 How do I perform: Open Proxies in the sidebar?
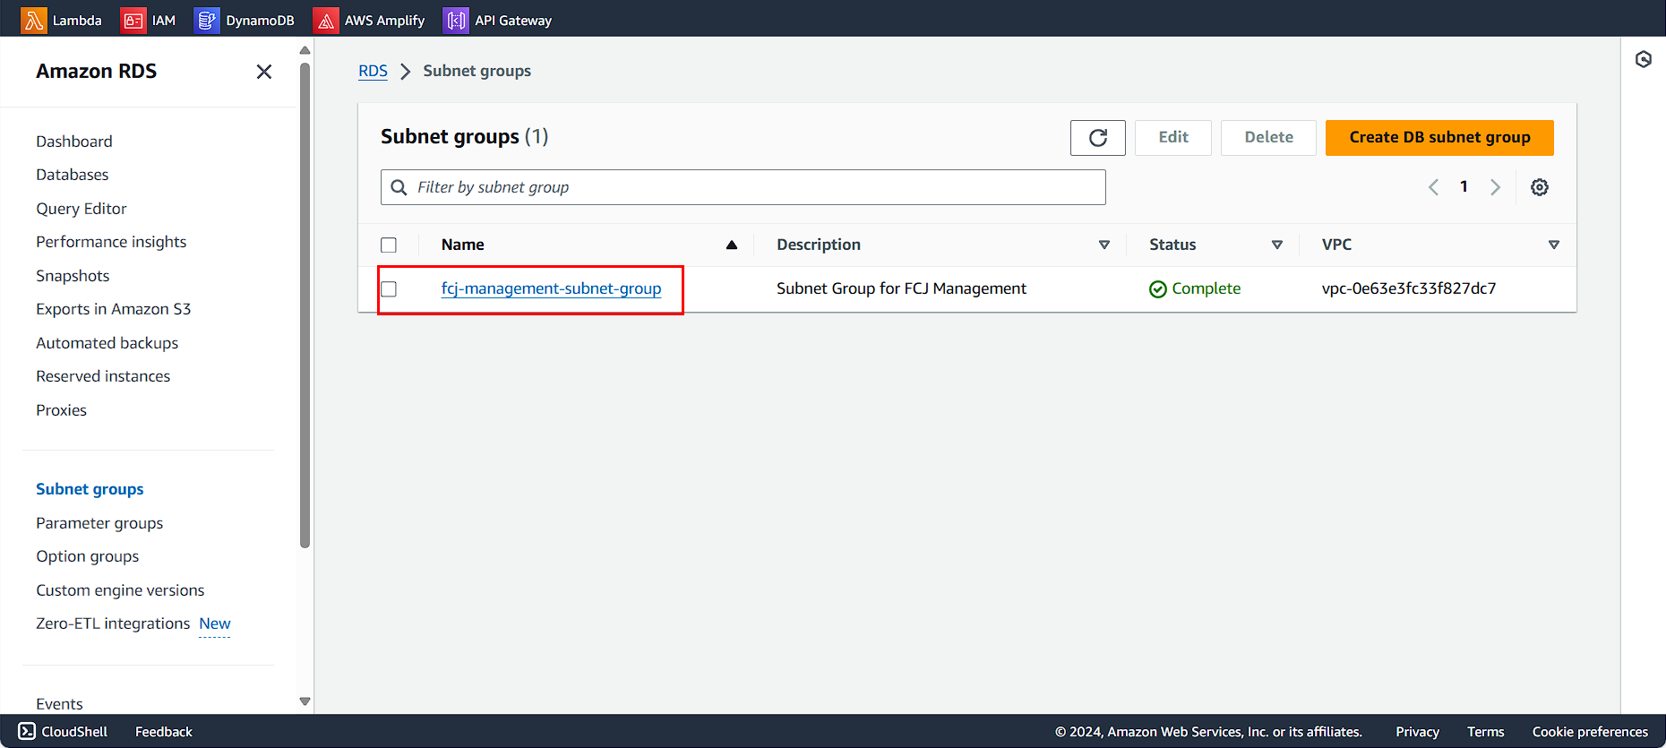tap(62, 410)
